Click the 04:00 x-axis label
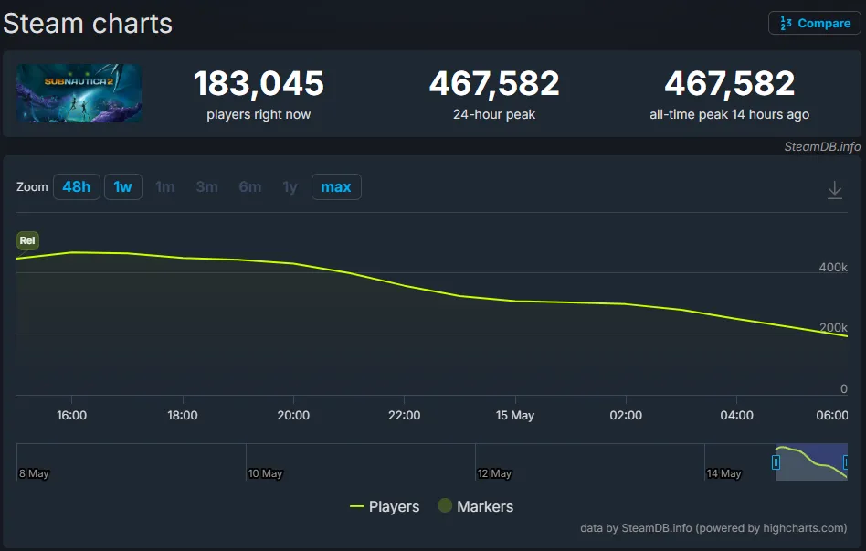The width and height of the screenshot is (866, 551). point(737,415)
